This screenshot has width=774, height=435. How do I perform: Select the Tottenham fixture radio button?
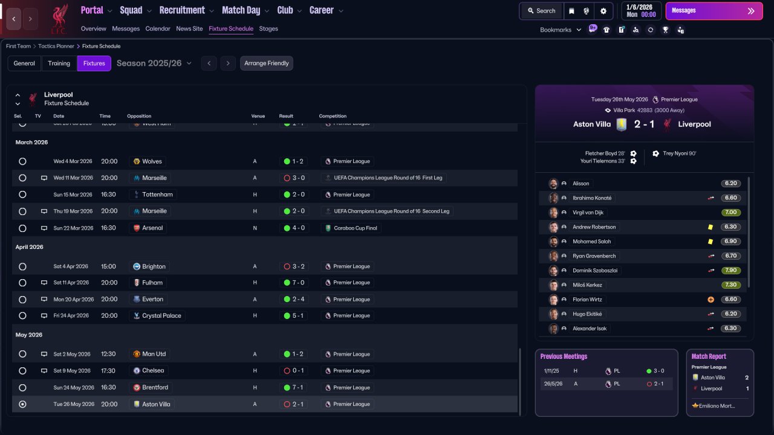22,195
